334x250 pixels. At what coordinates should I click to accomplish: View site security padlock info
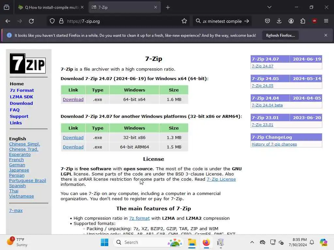coord(61,21)
